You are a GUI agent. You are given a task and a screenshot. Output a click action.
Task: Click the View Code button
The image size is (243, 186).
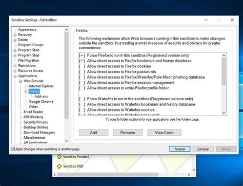[x=164, y=133]
